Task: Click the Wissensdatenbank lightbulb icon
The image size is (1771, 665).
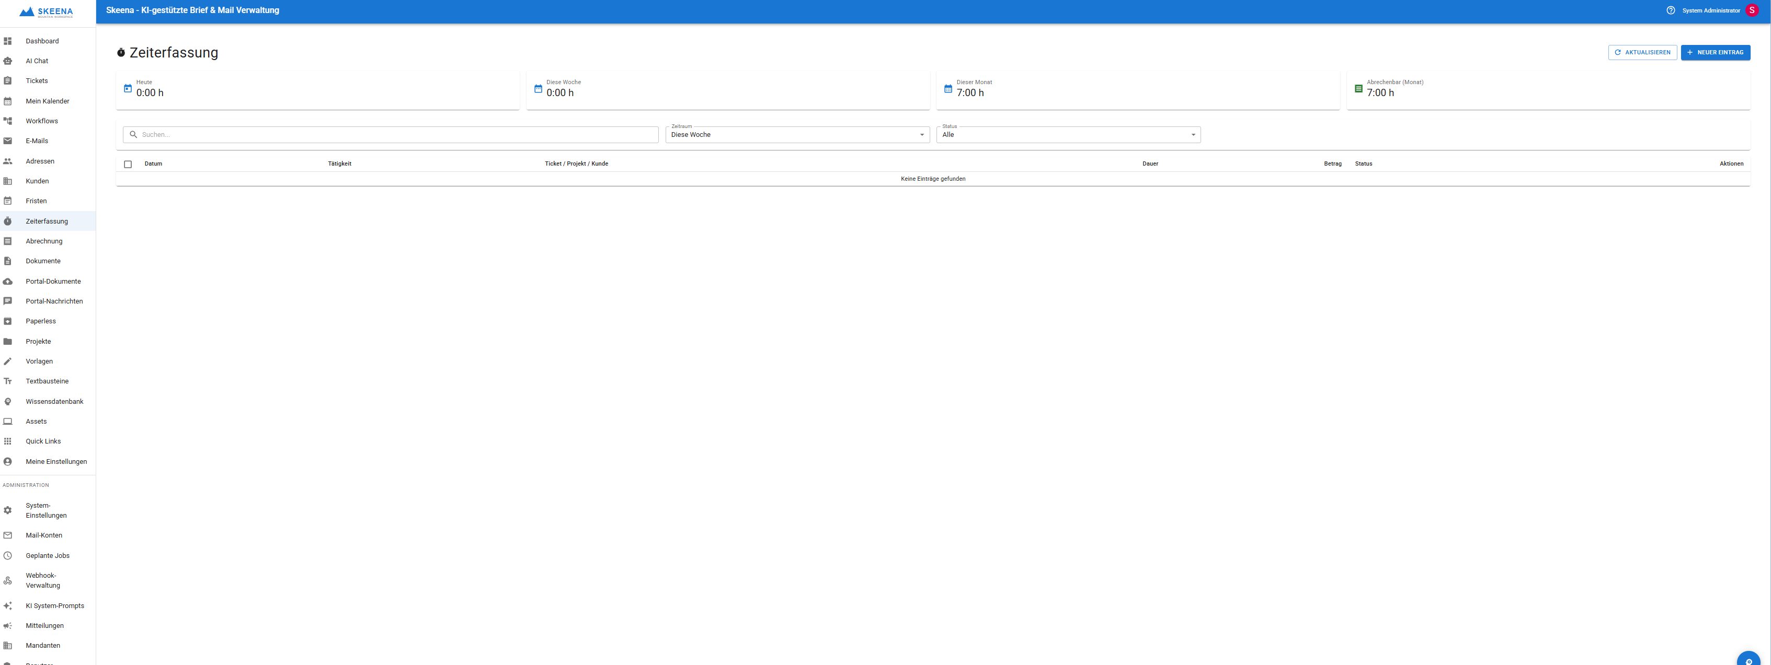Action: tap(7, 402)
